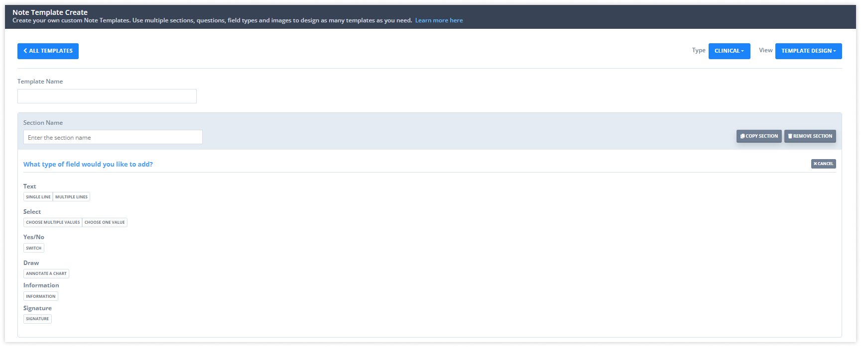Click the Draw category label
861x347 pixels.
[31, 263]
